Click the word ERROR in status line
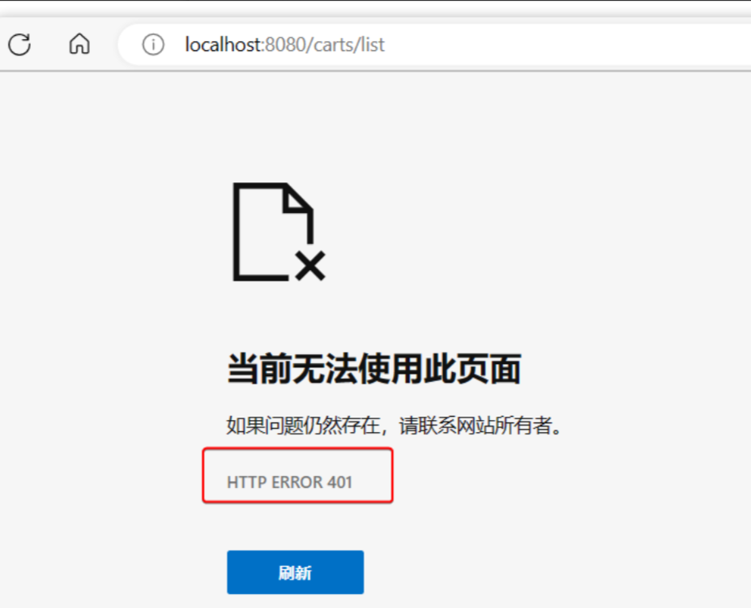 tap(297, 482)
